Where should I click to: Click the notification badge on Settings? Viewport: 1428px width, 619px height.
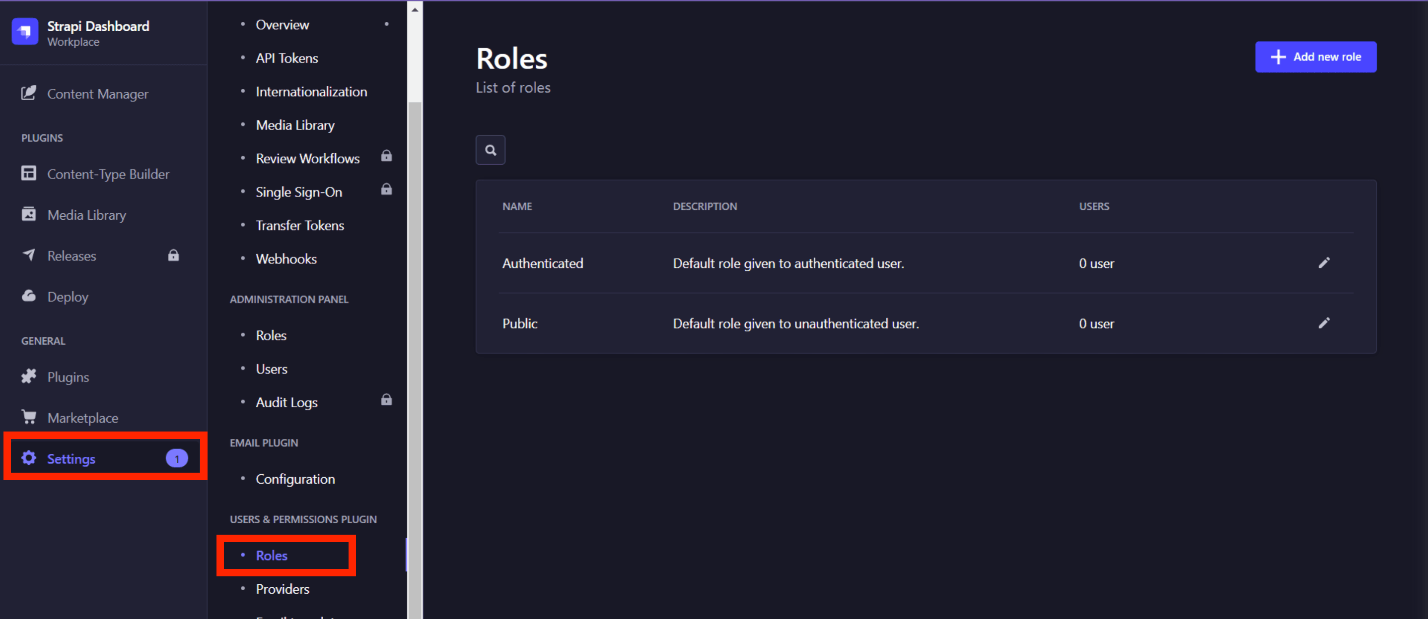[x=177, y=458]
